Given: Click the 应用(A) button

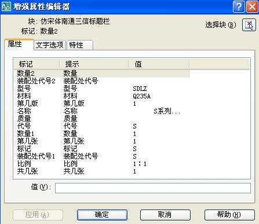Looking at the screenshot, I should (38, 215).
